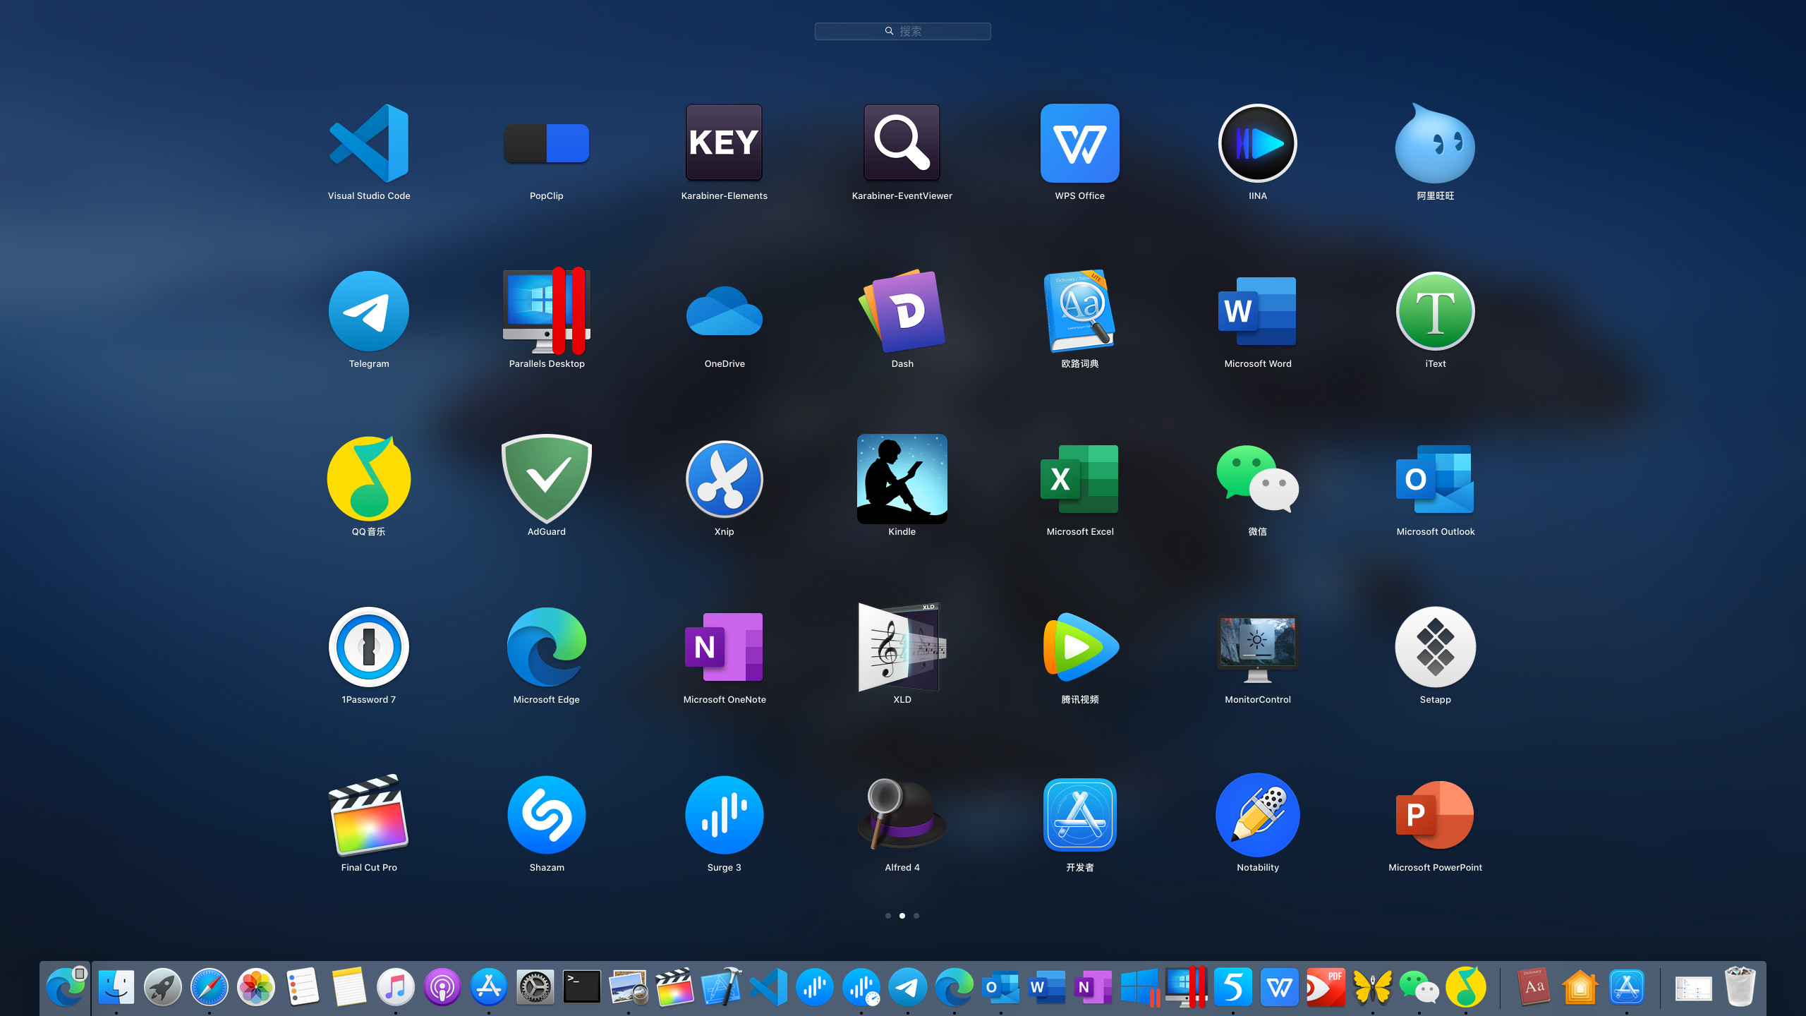Open the iText app
The height and width of the screenshot is (1016, 1806).
[x=1436, y=311]
